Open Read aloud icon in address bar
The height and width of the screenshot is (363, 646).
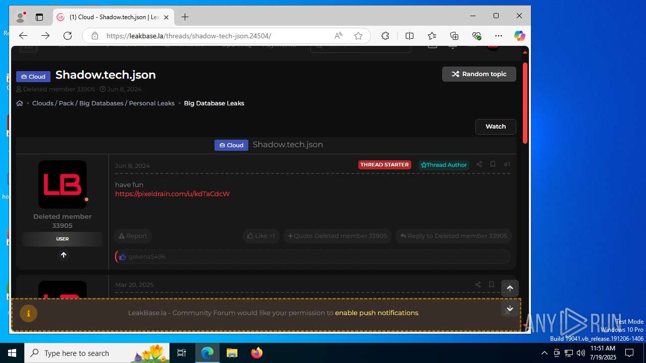(338, 36)
